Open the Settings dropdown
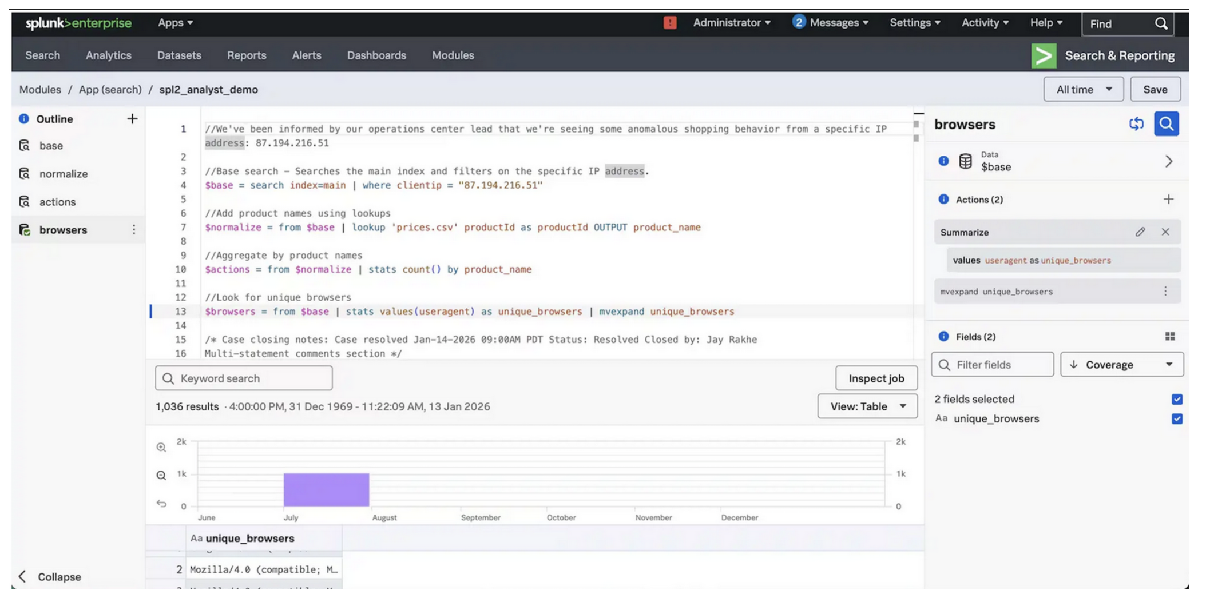1206x606 pixels. pos(914,23)
